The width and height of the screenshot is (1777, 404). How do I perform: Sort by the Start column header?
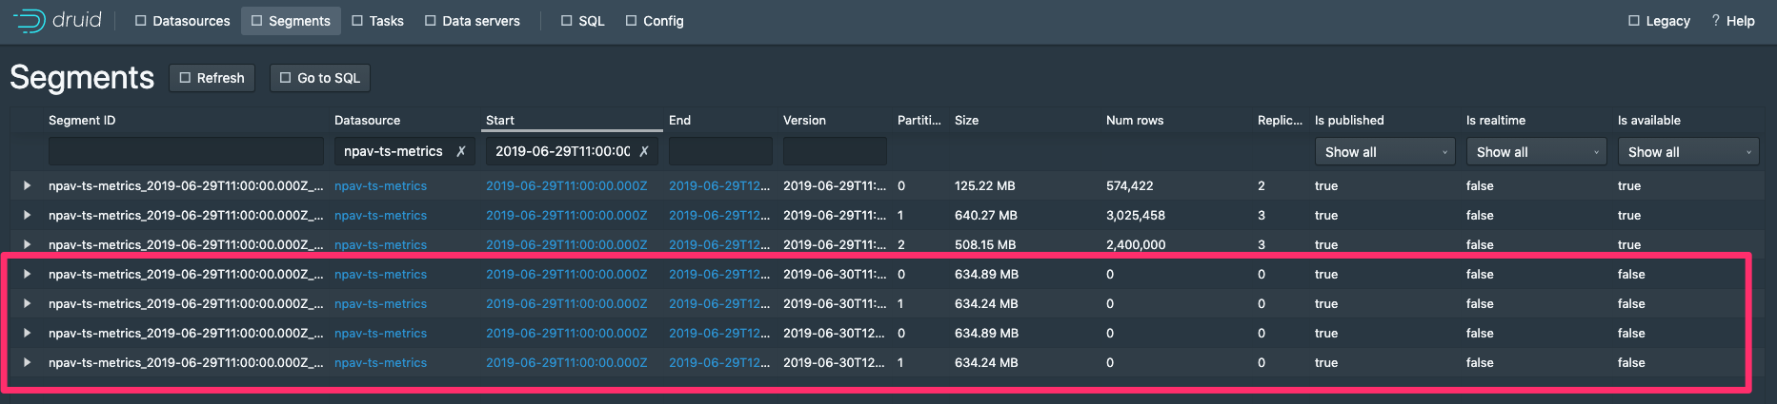(500, 120)
